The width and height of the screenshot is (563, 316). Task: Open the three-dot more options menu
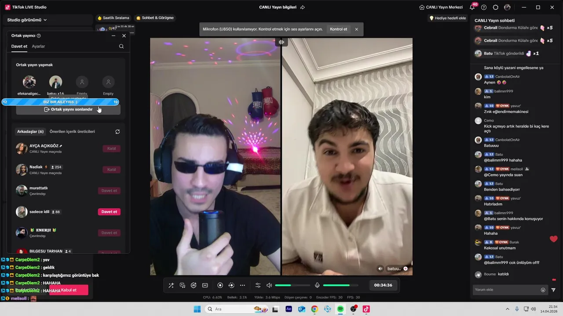click(242, 285)
